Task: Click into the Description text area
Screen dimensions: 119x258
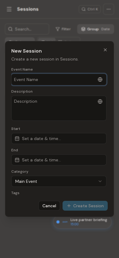Action: (x=59, y=108)
